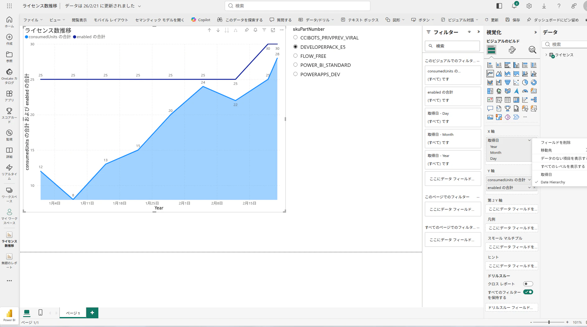Open Copilot from the toolbar

coord(201,20)
